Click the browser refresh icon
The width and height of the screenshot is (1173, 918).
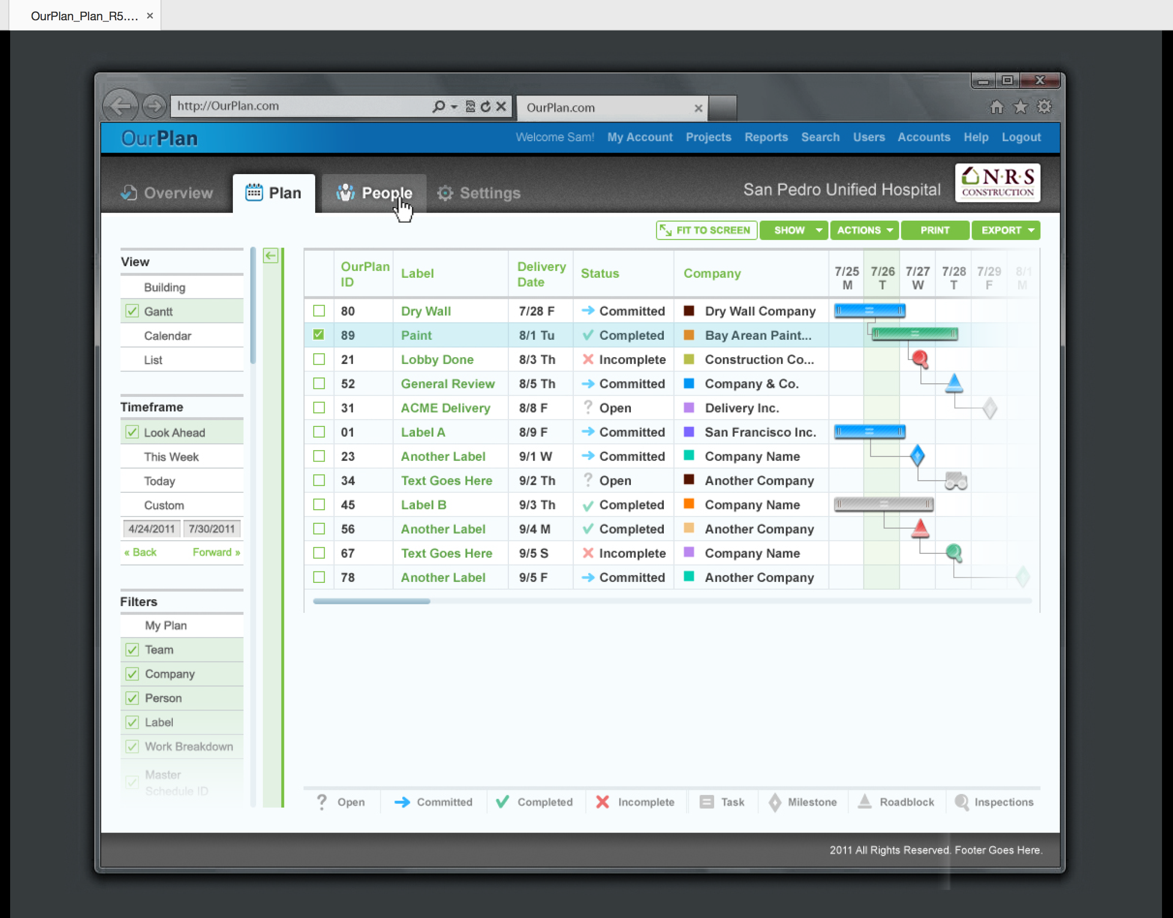486,107
